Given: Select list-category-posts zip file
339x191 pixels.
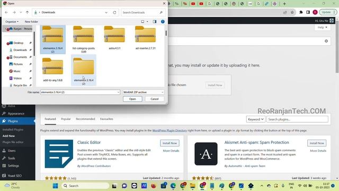Looking at the screenshot, I should tap(84, 39).
